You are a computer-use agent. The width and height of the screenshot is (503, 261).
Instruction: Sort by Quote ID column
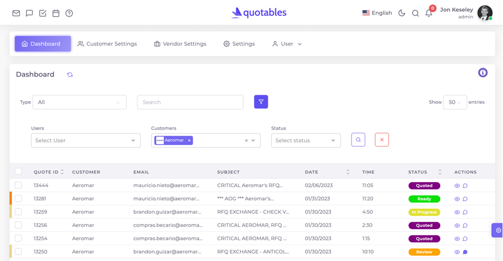pyautogui.click(x=49, y=172)
